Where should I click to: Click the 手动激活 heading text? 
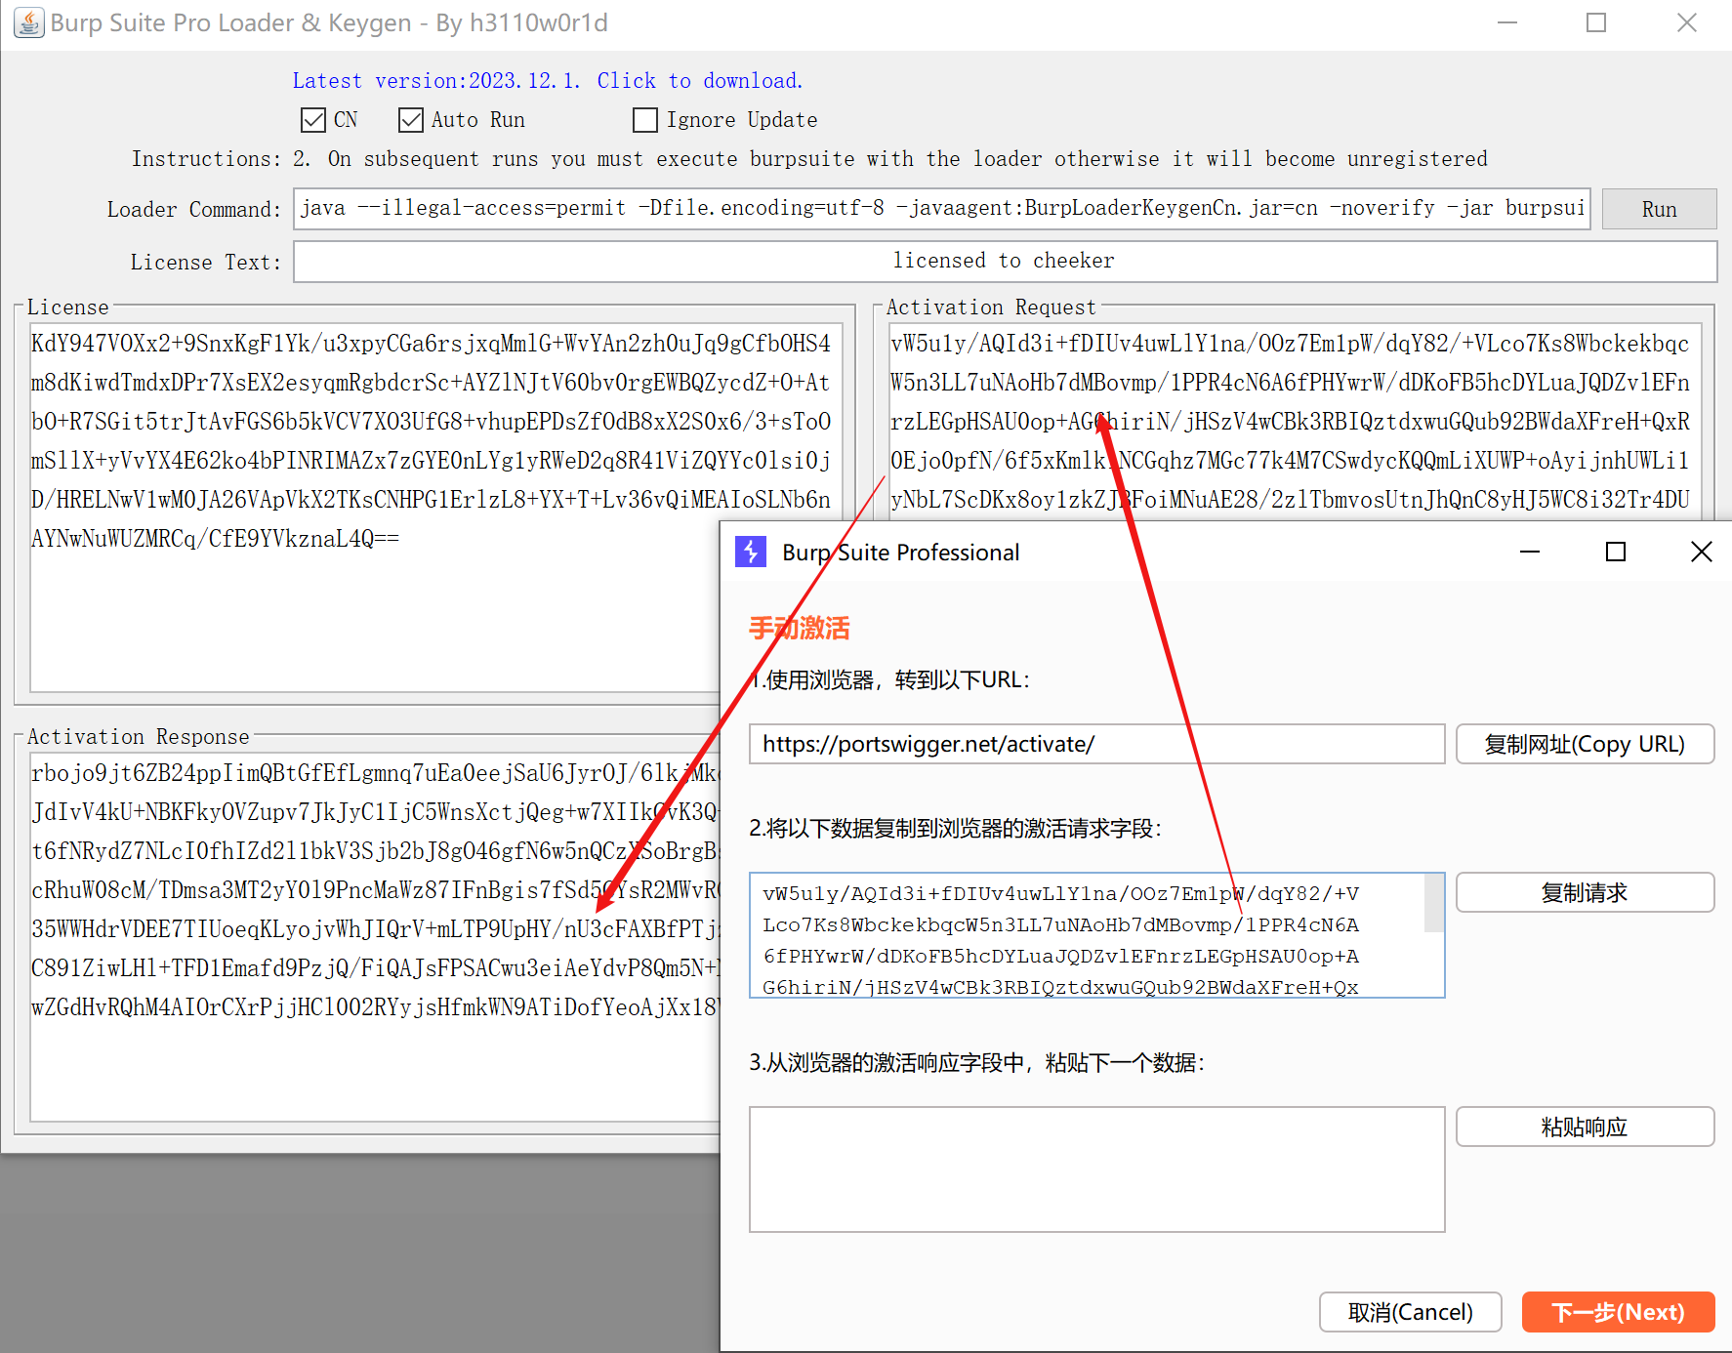click(x=800, y=628)
